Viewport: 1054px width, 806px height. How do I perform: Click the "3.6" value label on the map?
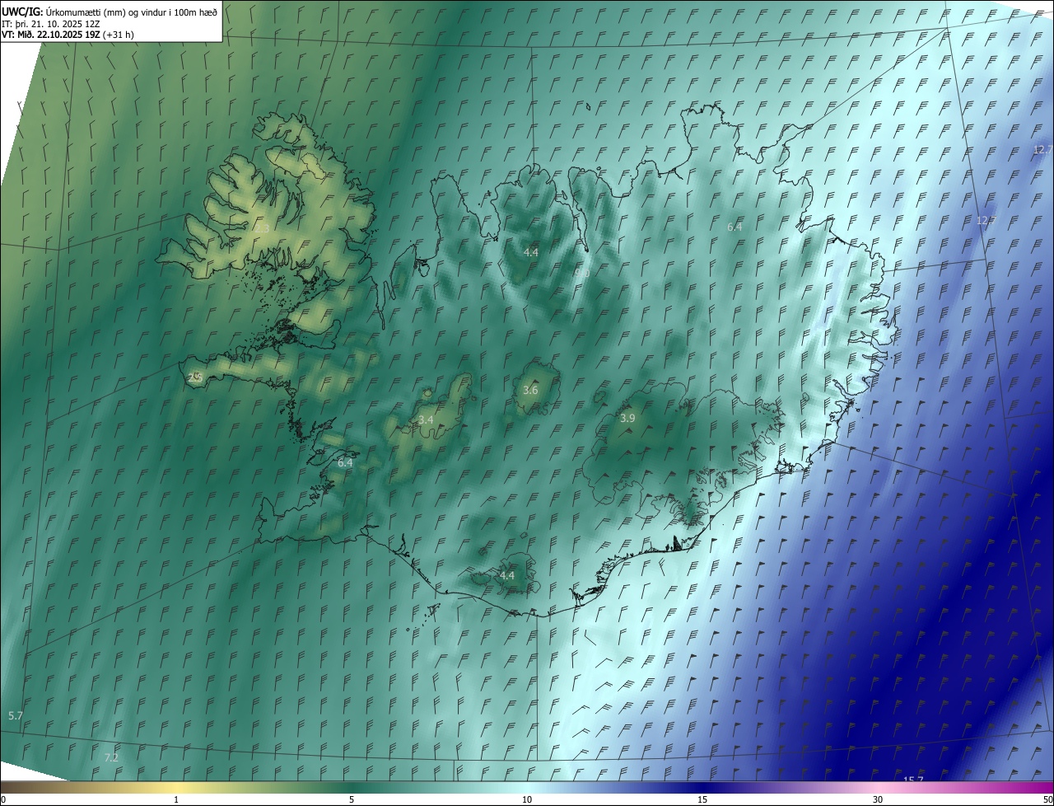530,390
